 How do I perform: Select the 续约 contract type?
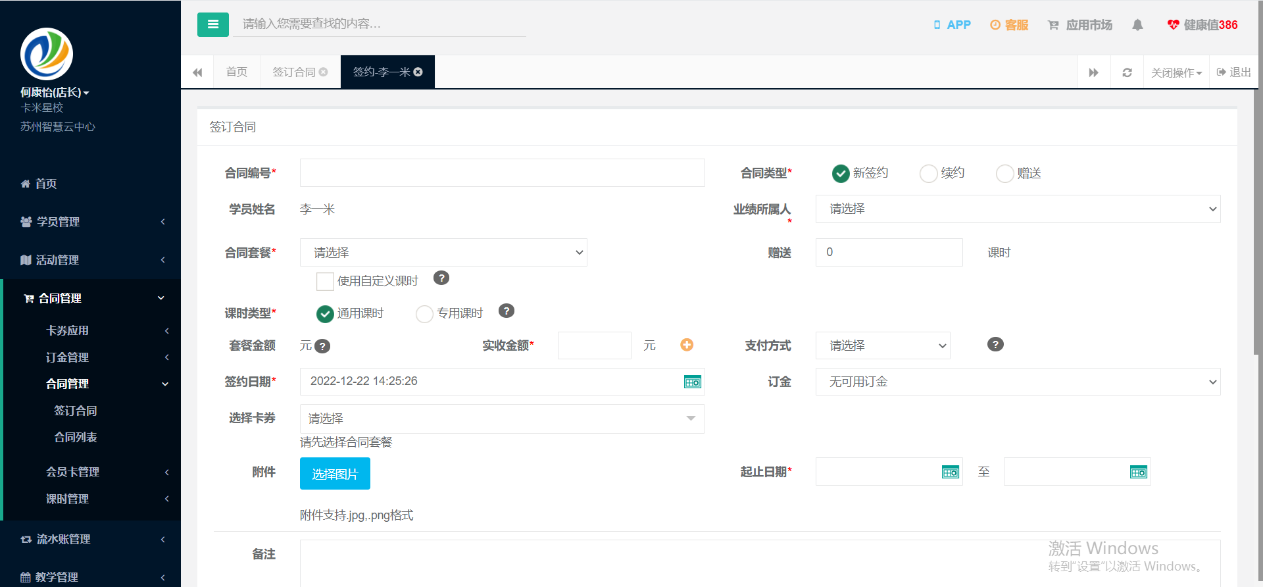tap(929, 173)
